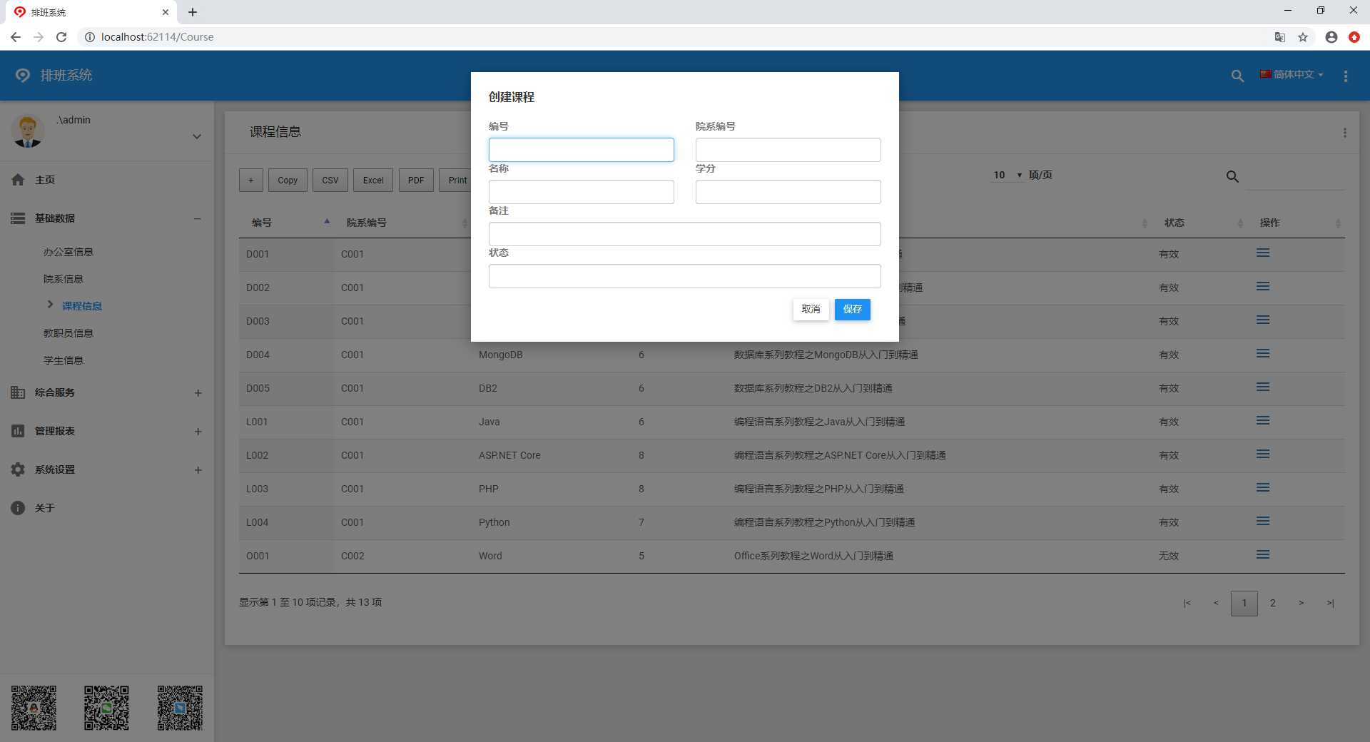Focus the 学分 input field

pos(788,192)
